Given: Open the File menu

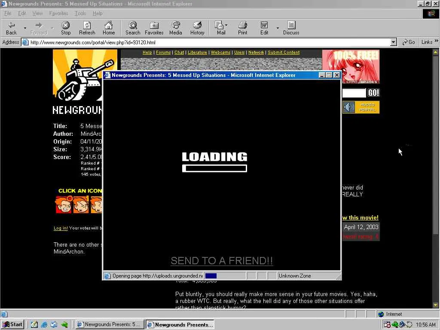Looking at the screenshot, I should (x=8, y=13).
